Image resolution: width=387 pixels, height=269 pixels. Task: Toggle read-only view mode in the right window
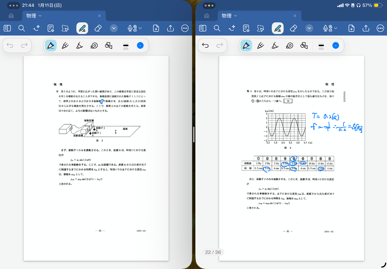click(x=246, y=28)
